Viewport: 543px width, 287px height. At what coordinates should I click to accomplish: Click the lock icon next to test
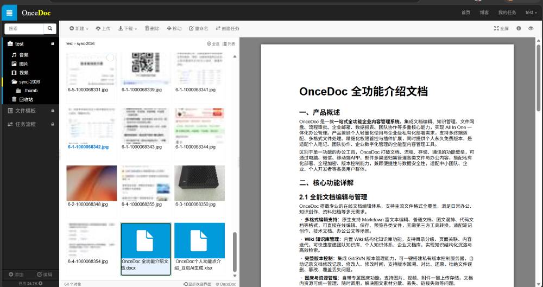(x=53, y=43)
